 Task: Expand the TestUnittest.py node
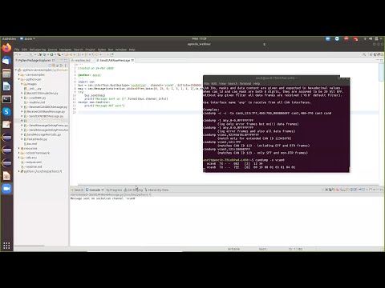click(22, 139)
